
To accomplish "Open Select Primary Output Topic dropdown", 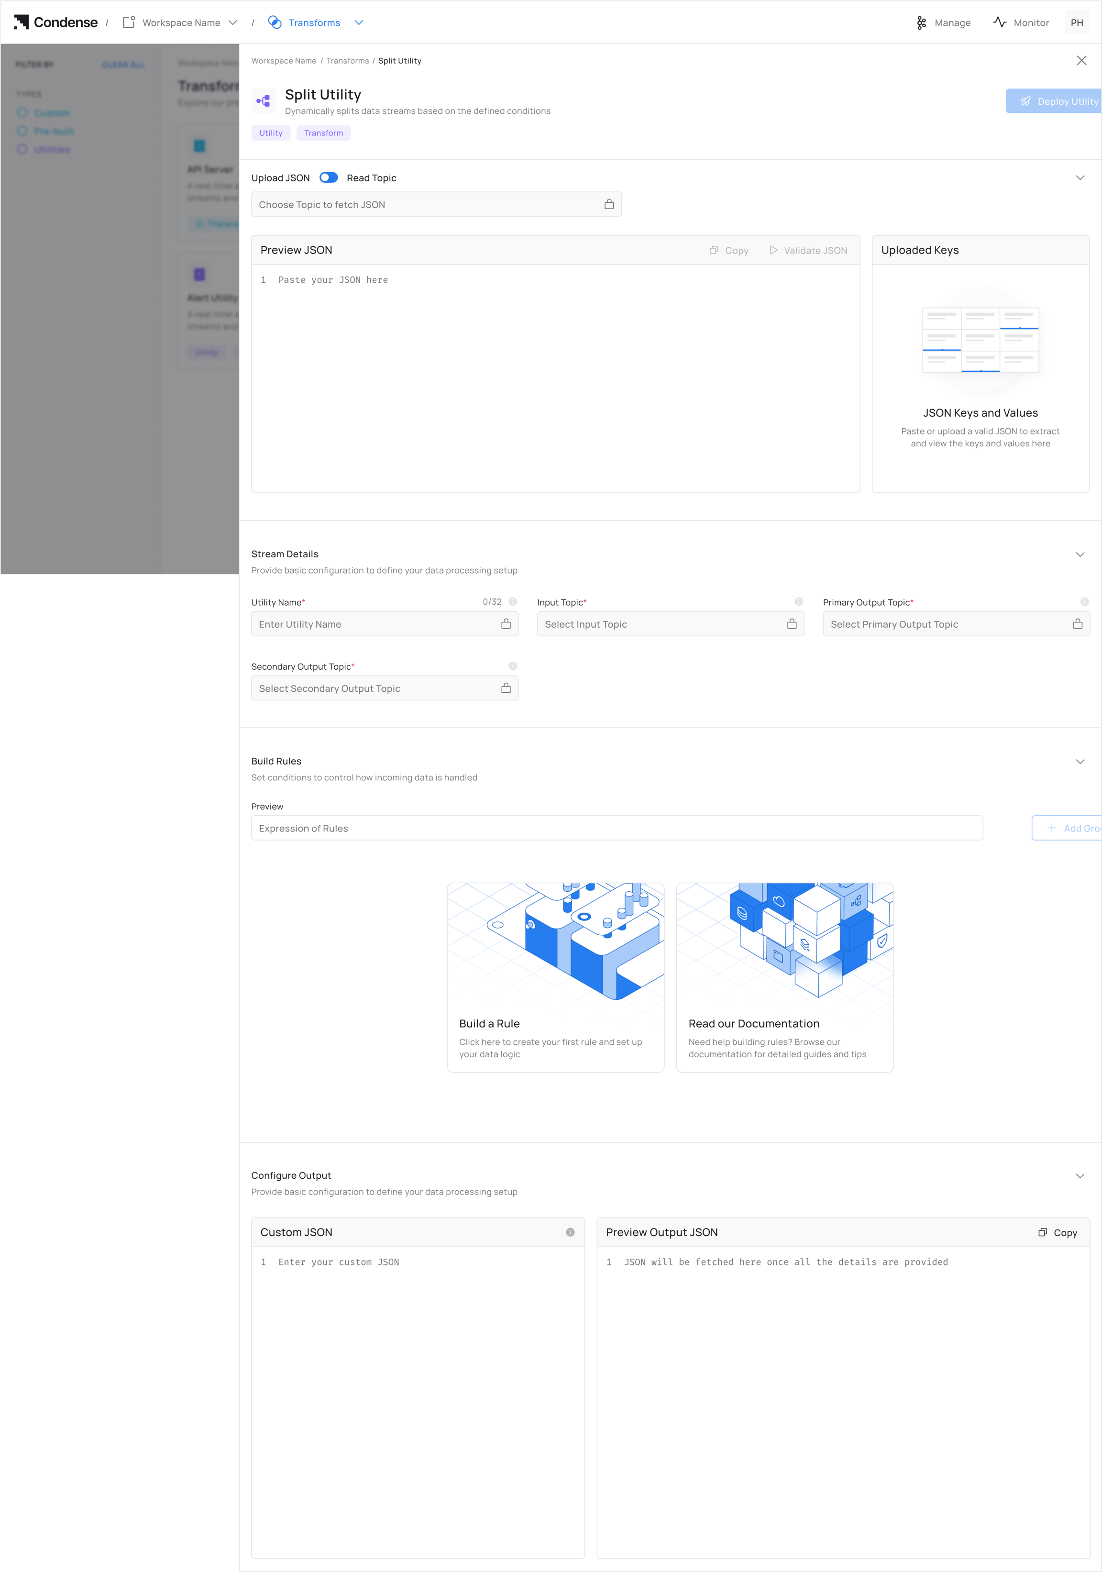I will (x=956, y=624).
